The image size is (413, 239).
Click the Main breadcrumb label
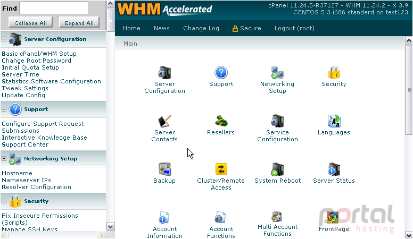pos(130,44)
